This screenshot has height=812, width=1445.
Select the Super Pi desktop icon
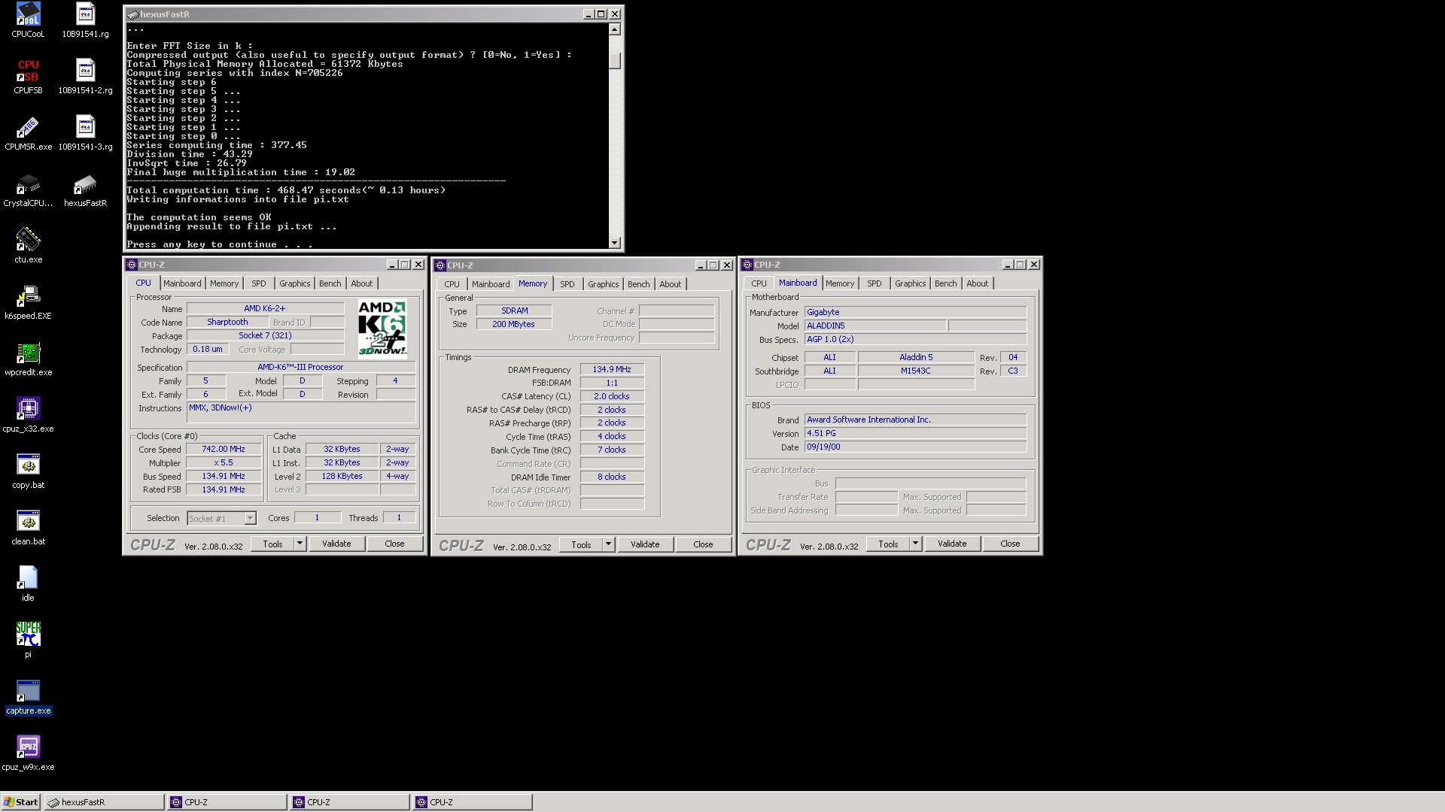click(28, 635)
